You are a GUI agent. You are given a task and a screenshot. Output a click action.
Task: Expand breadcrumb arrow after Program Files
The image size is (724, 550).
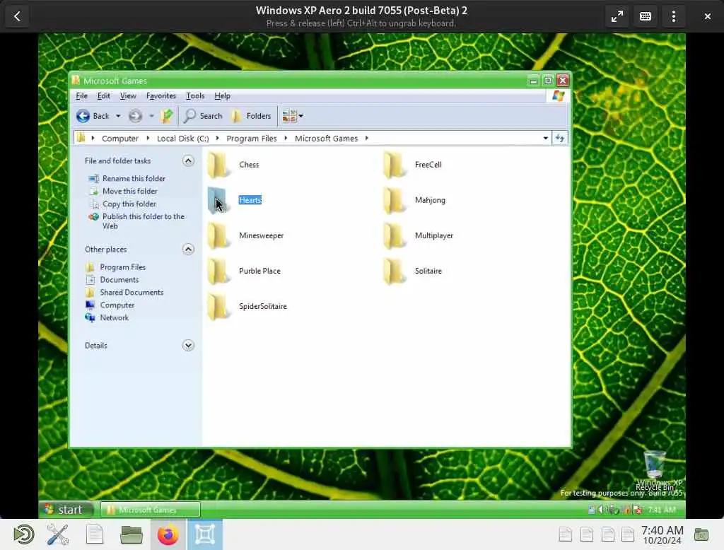286,138
